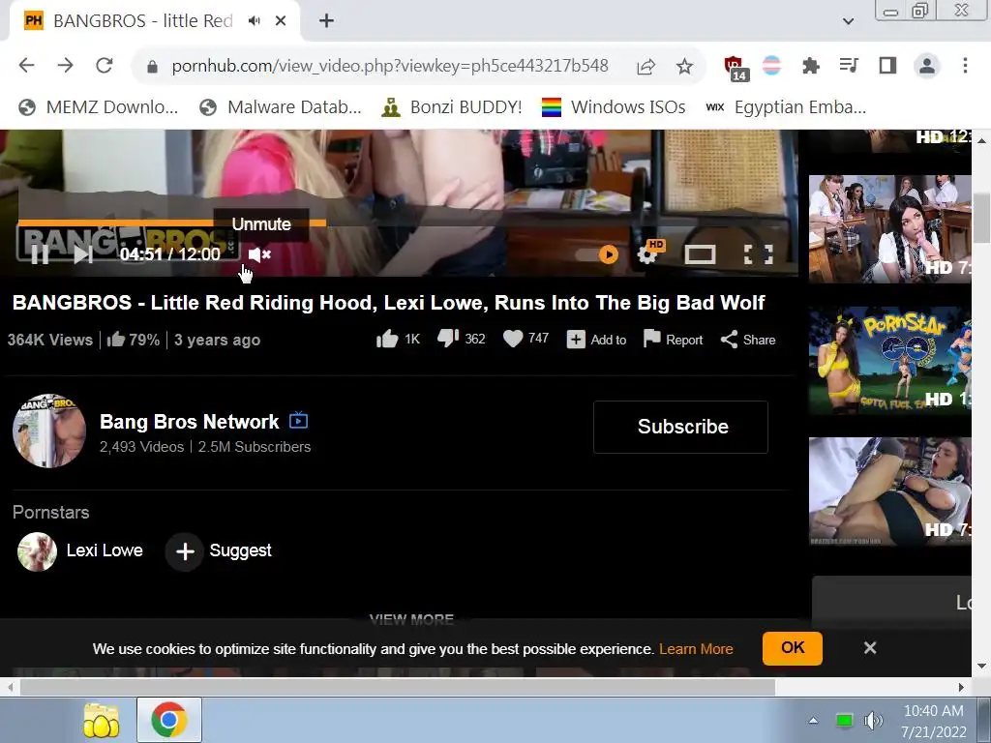Focus the address bar URL field
This screenshot has width=991, height=743.
pos(390,66)
